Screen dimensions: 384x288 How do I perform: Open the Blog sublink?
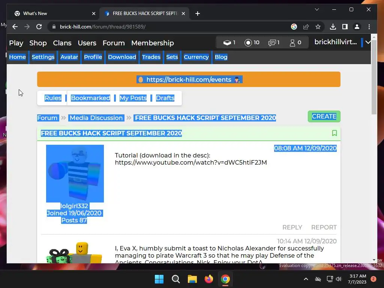[x=221, y=57]
